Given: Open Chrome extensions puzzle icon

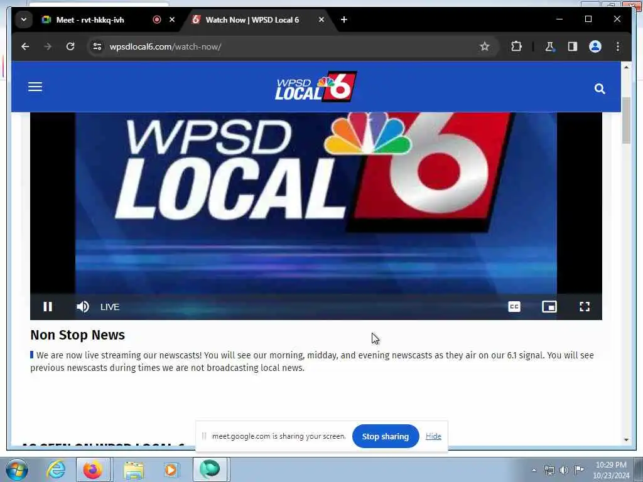Looking at the screenshot, I should 516,46.
